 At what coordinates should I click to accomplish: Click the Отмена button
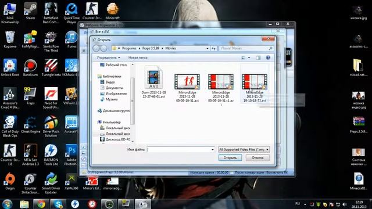(x=257, y=158)
